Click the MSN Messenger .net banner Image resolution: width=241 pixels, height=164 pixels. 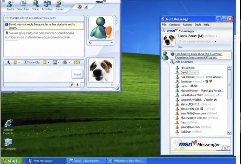200,145
